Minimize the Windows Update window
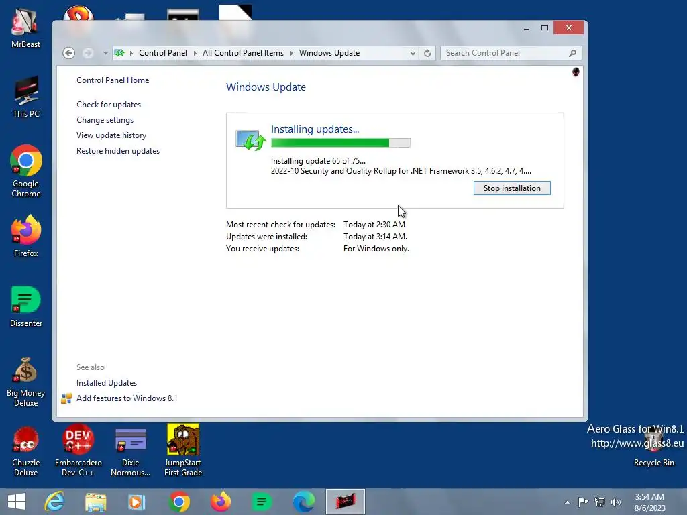 pyautogui.click(x=527, y=28)
